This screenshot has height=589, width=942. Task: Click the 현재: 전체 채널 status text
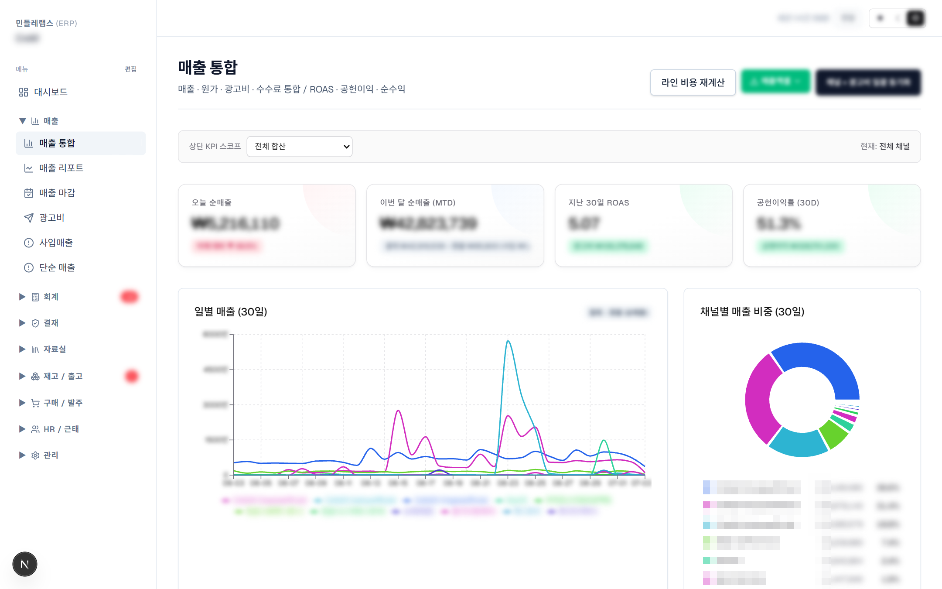[x=885, y=146]
